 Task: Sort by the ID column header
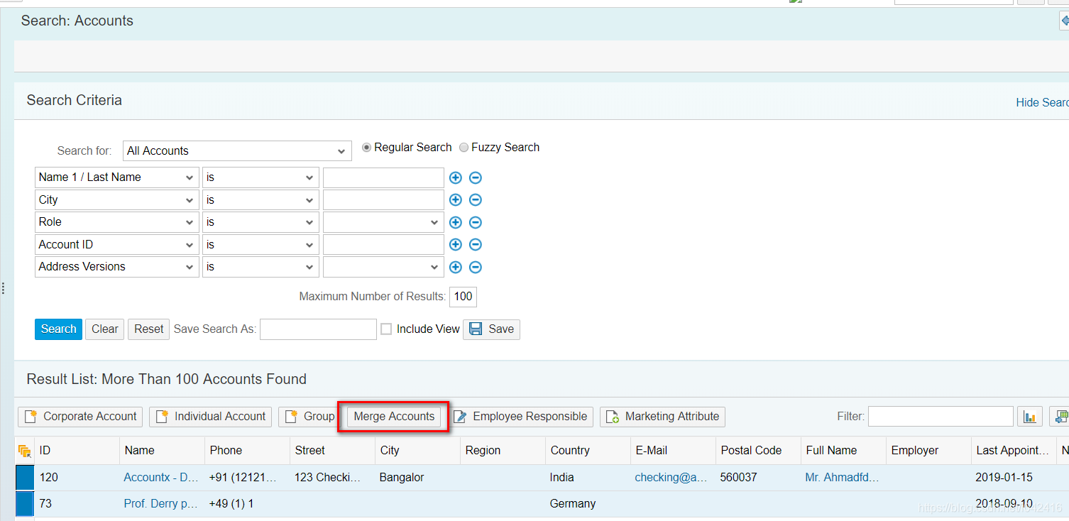[x=77, y=451]
